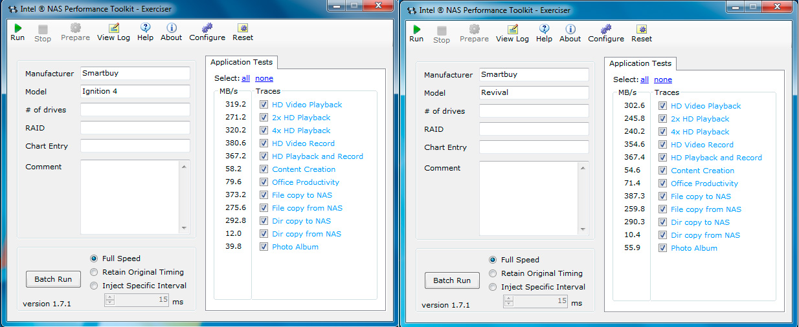Click Prepare gear icon in Ignition 4 window

[x=76, y=28]
